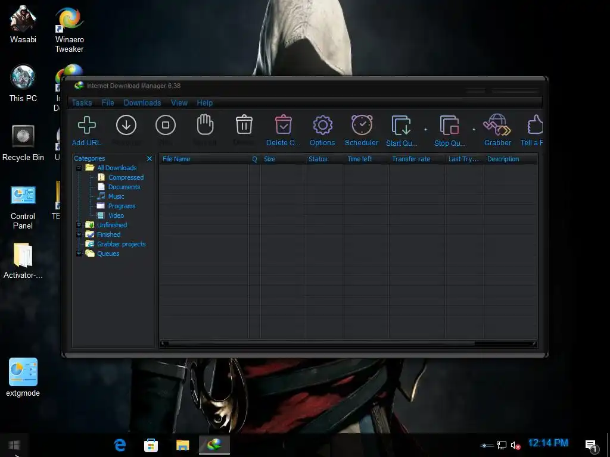610x457 pixels.
Task: Sort by the Status column header
Action: 325,159
